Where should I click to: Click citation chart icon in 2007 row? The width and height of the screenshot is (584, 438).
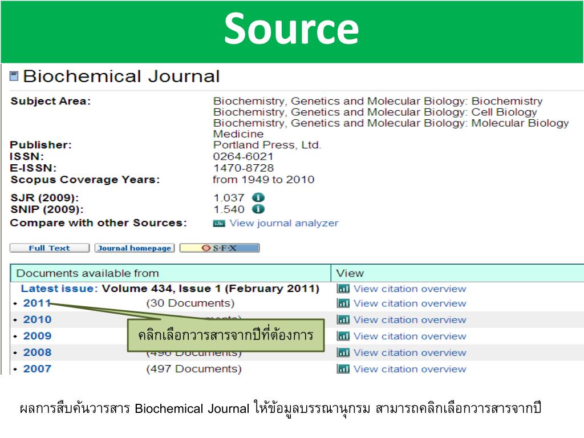343,369
